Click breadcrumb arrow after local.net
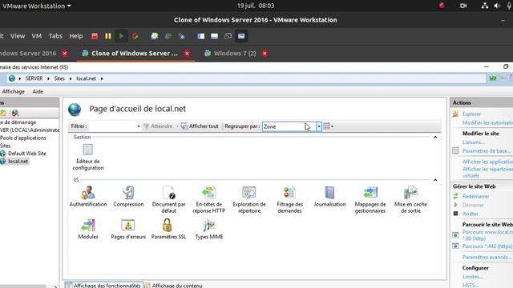The height and width of the screenshot is (288, 513). coord(102,78)
